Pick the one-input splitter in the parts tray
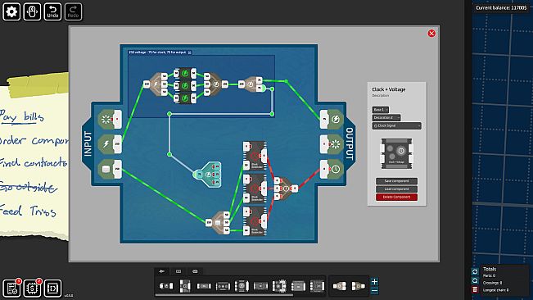This screenshot has height=300, width=533. point(339,286)
